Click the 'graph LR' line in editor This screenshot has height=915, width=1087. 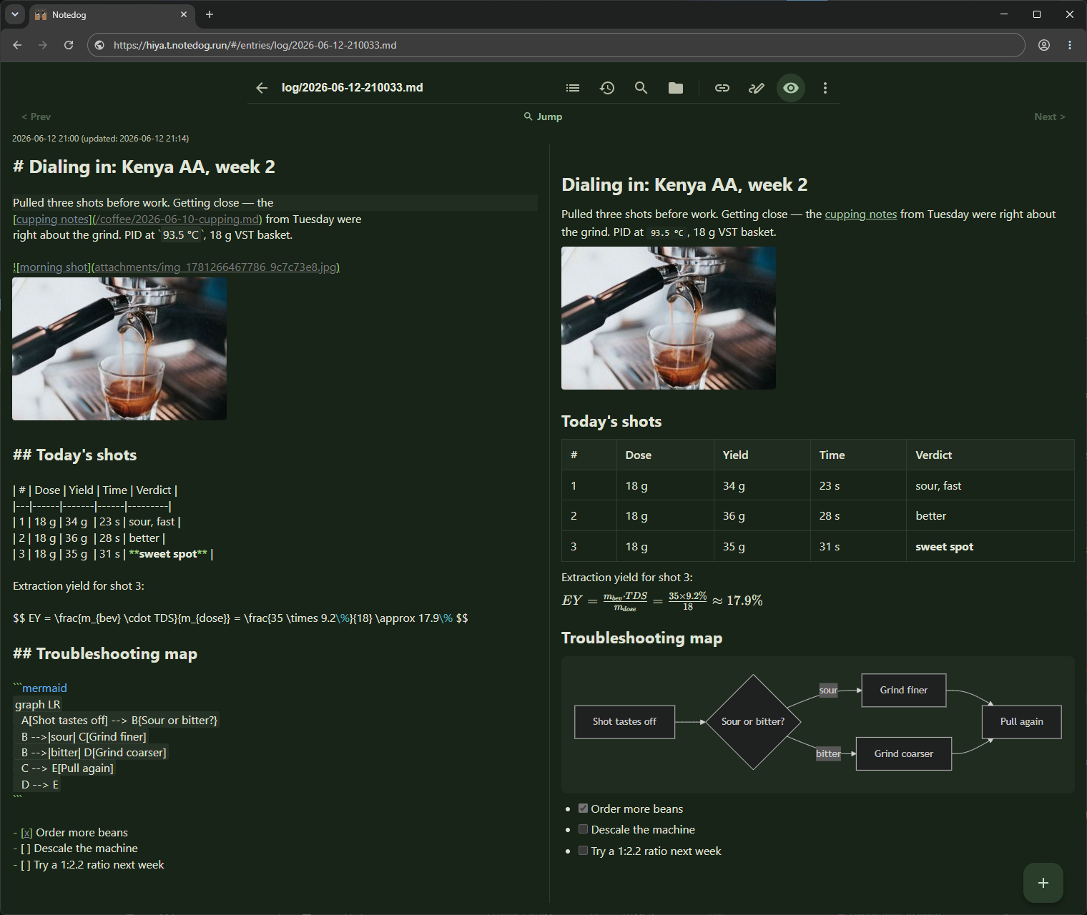tap(38, 705)
